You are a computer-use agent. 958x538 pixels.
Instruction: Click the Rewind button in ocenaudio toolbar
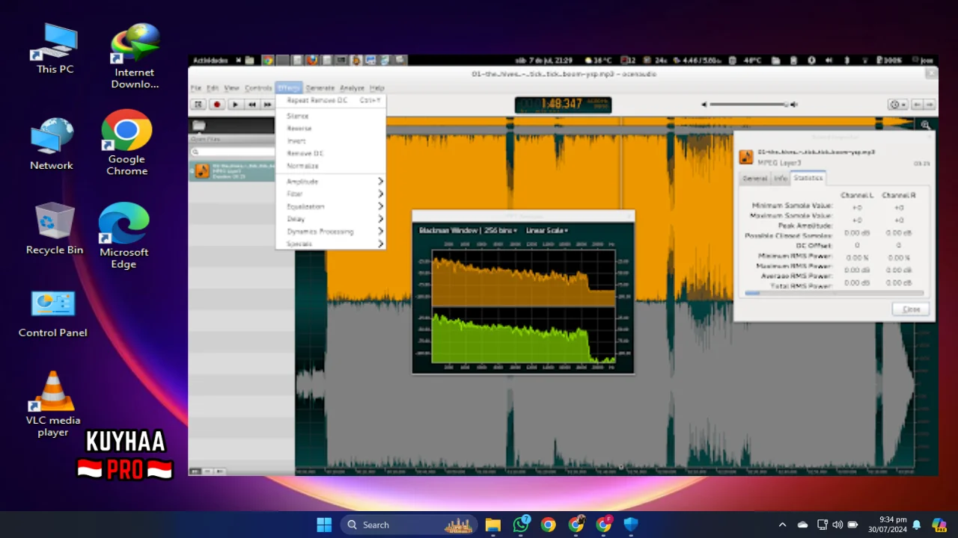[251, 105]
